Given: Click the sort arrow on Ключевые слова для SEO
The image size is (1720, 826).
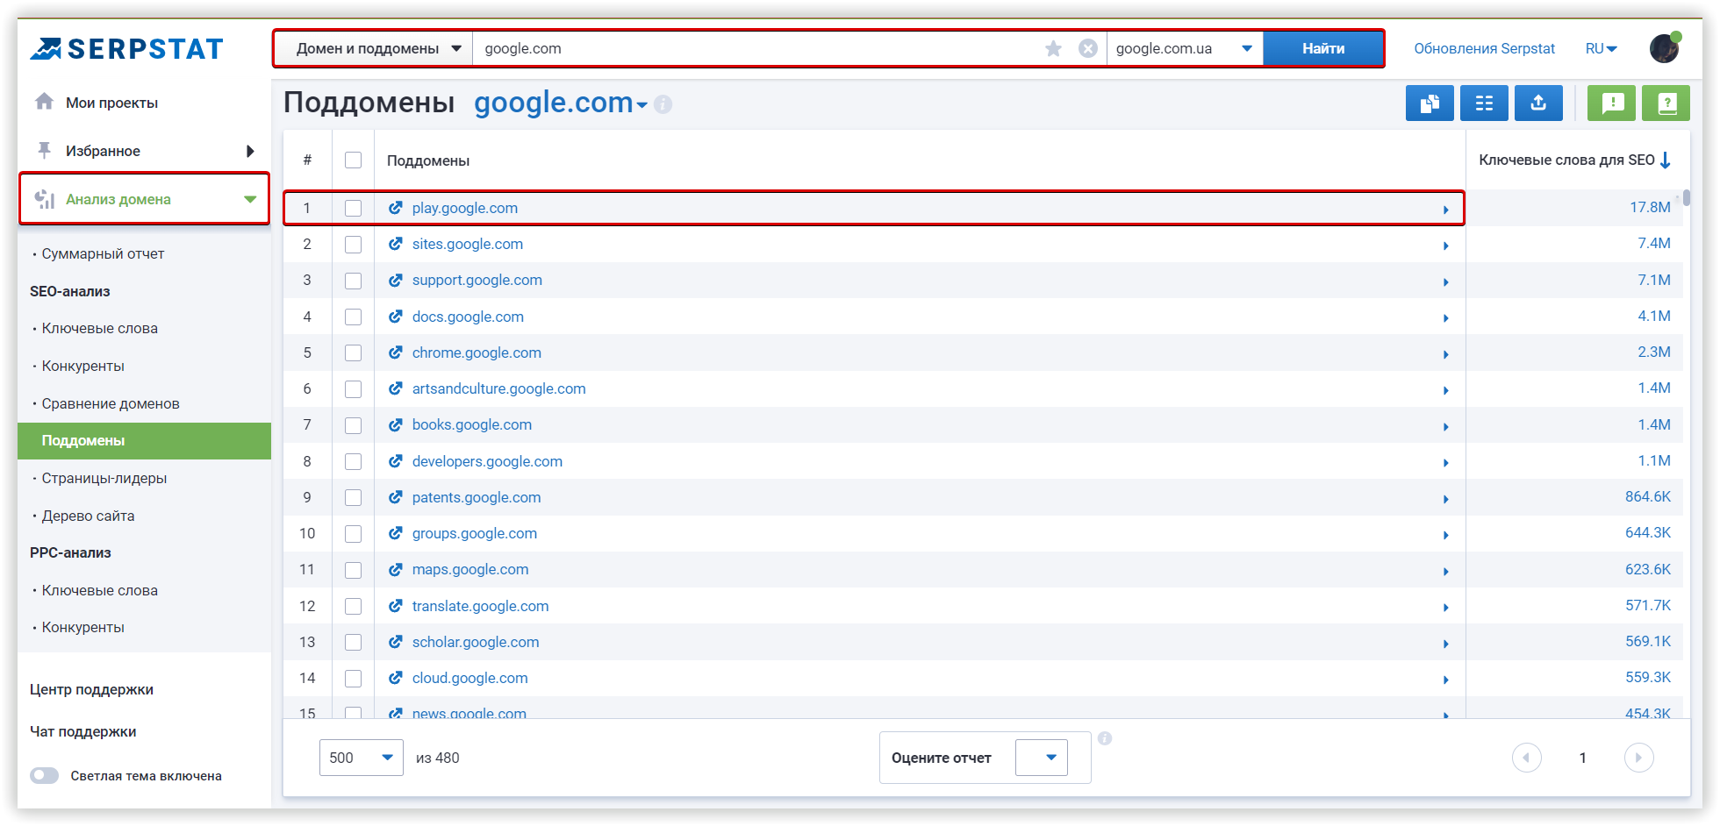Looking at the screenshot, I should (x=1666, y=160).
